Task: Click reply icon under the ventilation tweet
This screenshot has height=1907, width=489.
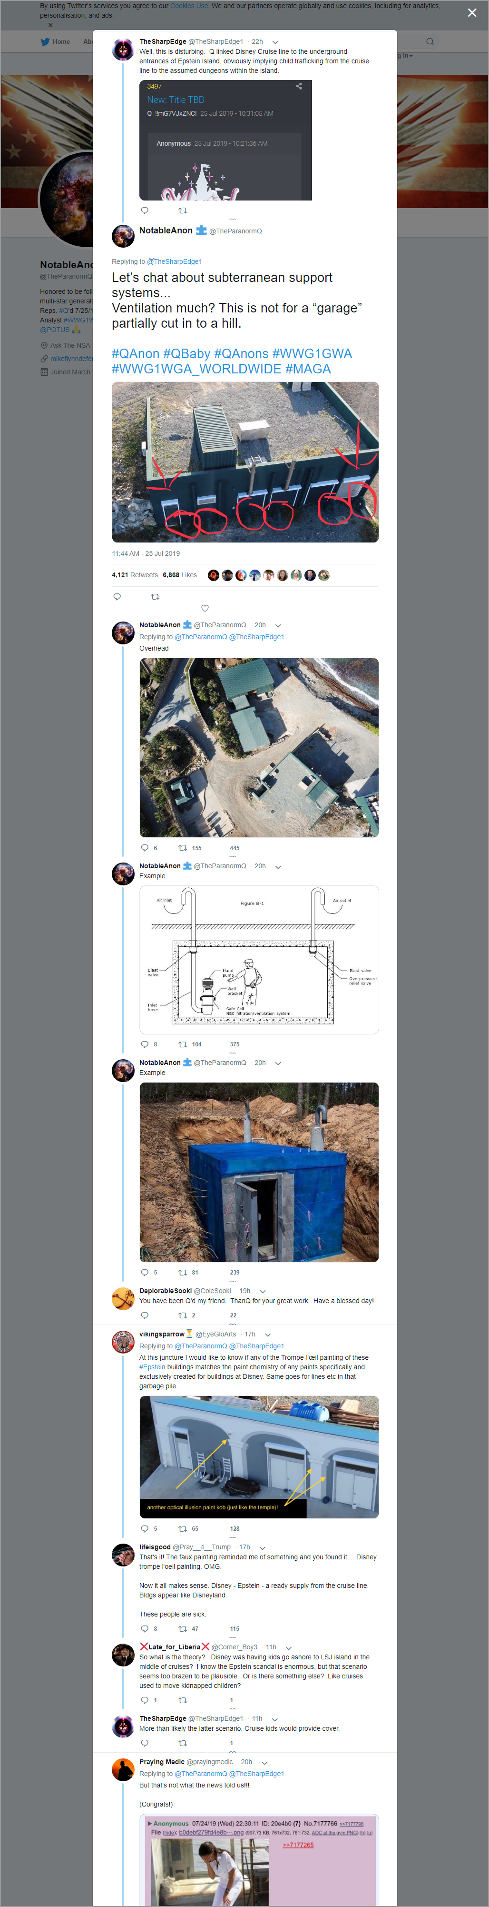Action: point(117,597)
